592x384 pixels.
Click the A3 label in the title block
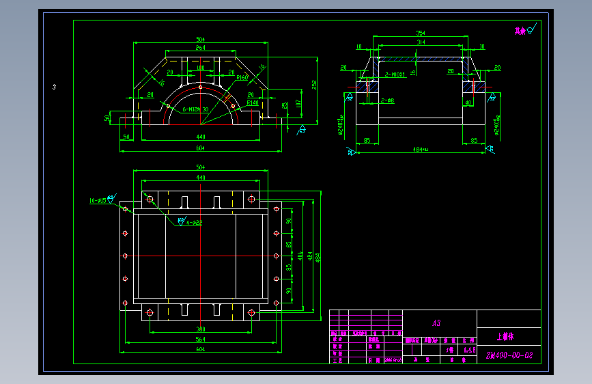[x=436, y=323]
